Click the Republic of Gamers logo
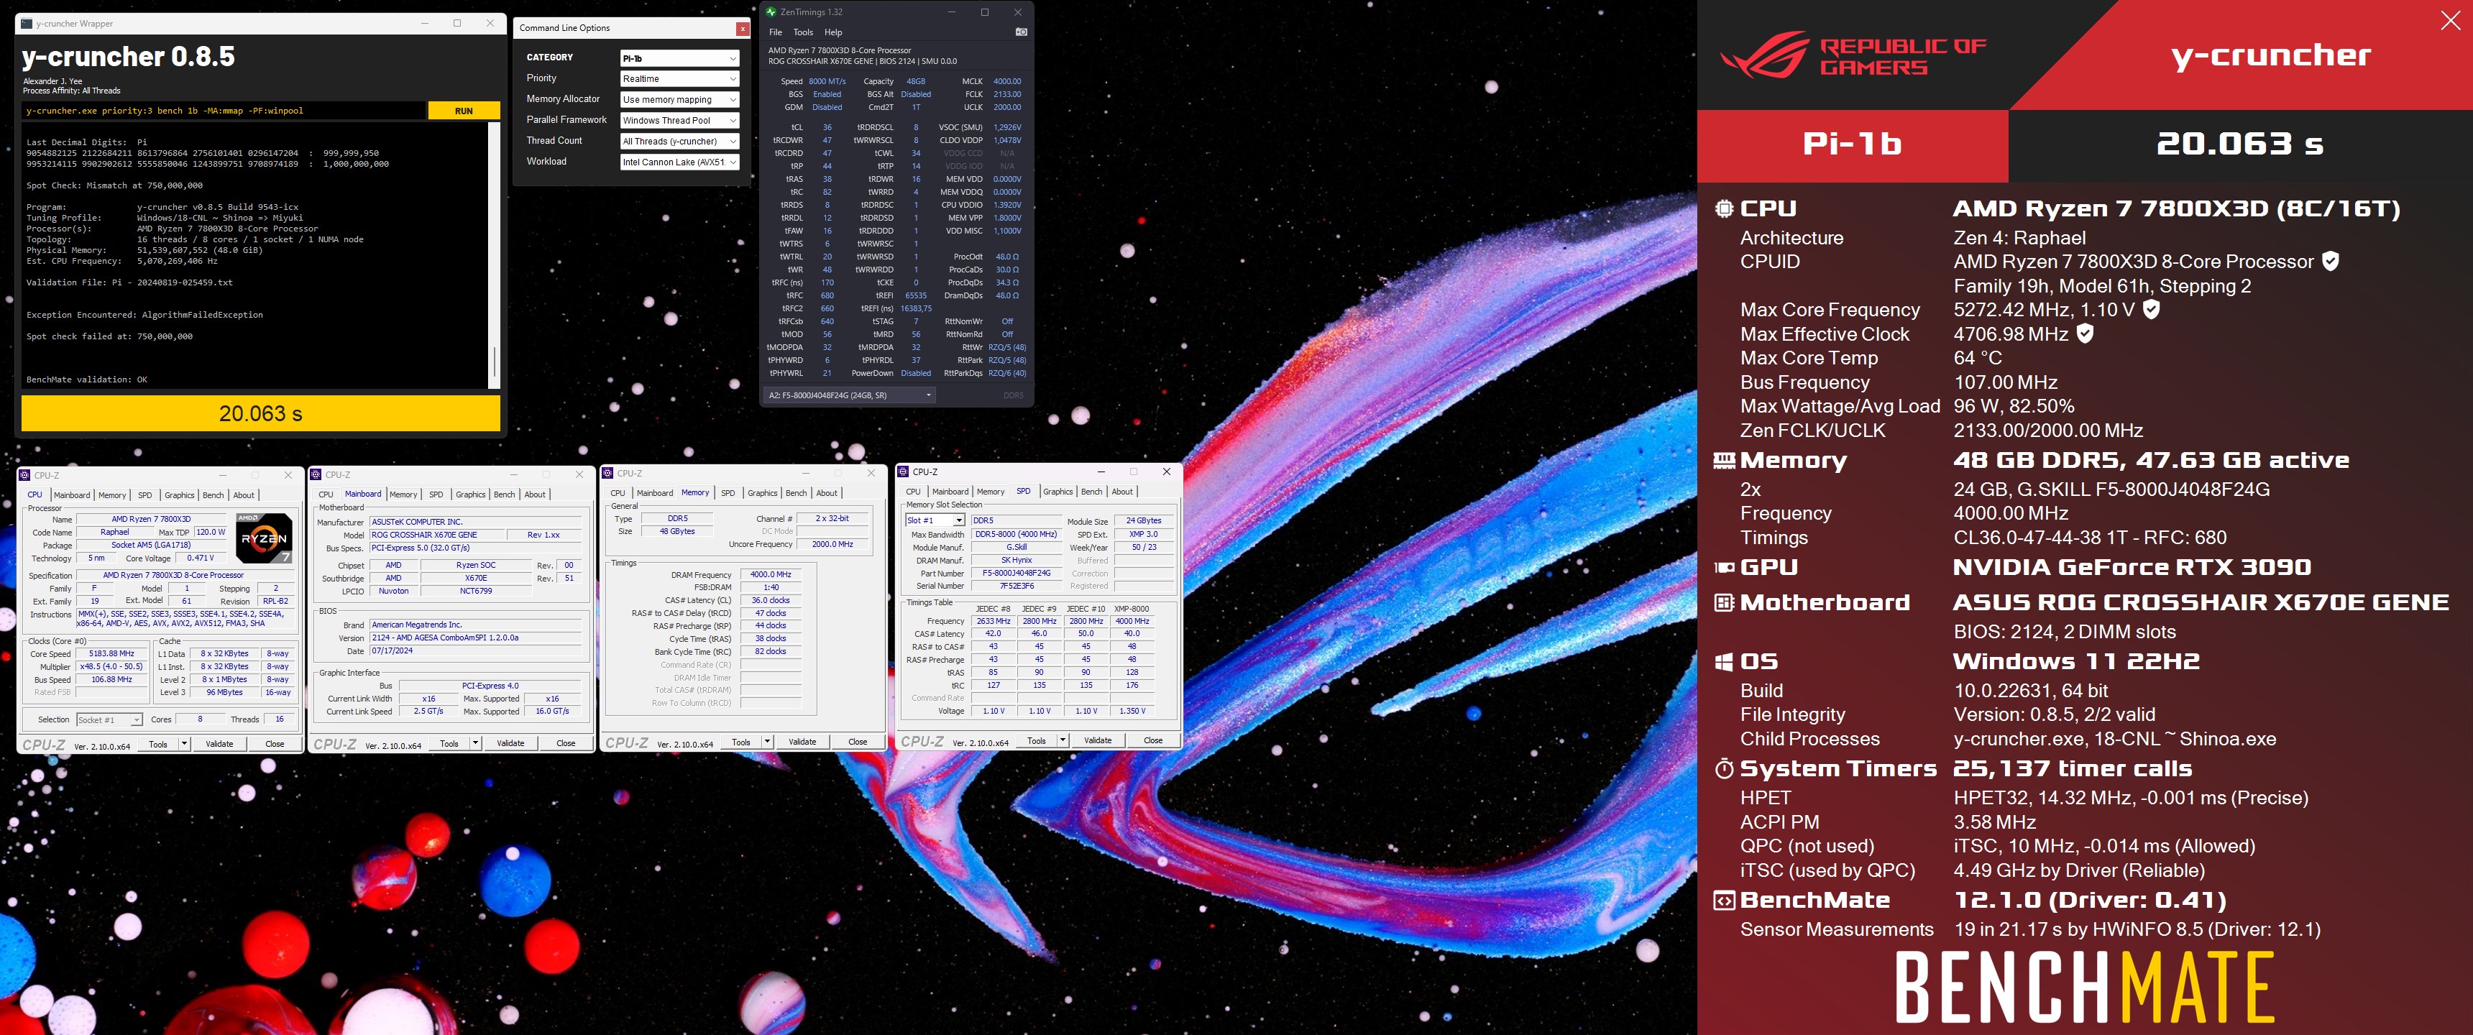Screen dimensions: 2473x1035 (1852, 55)
